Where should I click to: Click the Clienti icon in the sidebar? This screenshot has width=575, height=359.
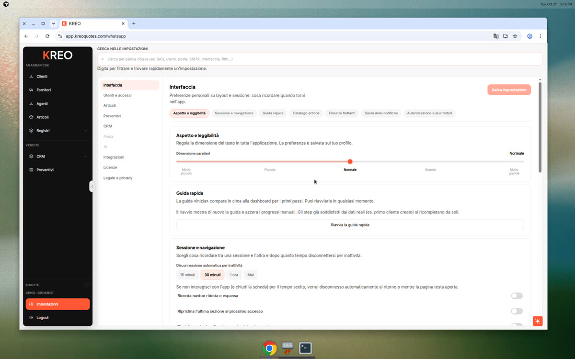[31, 77]
